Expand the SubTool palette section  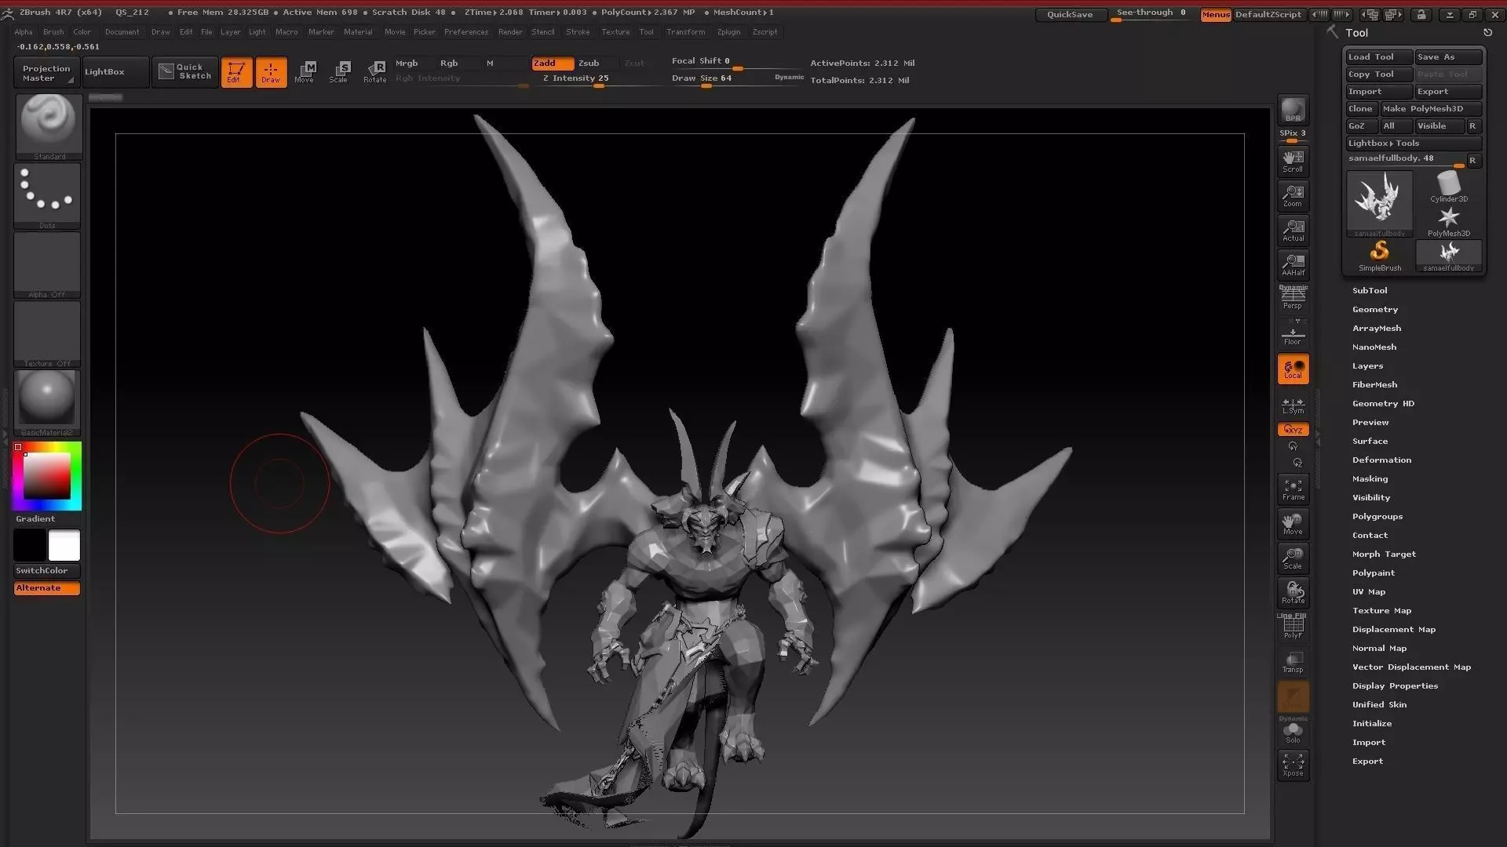click(1370, 290)
